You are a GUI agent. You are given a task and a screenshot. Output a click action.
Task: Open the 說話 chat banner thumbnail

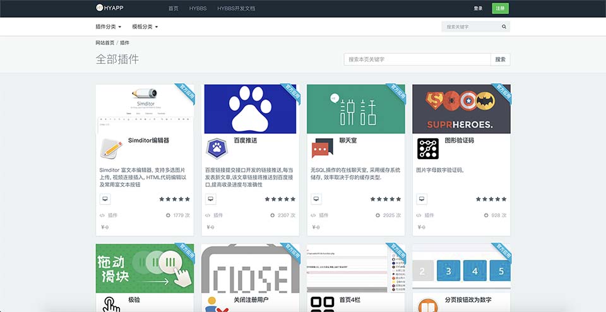(x=355, y=109)
